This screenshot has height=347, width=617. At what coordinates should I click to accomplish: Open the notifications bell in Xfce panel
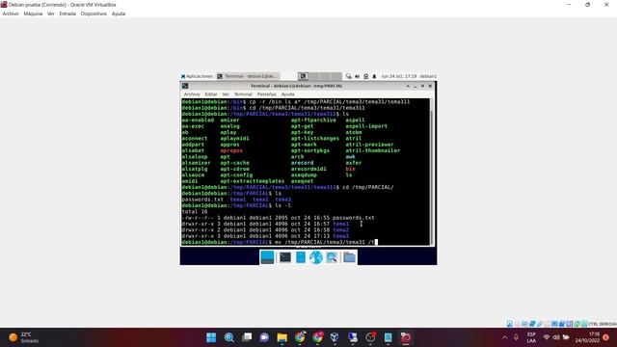click(374, 76)
